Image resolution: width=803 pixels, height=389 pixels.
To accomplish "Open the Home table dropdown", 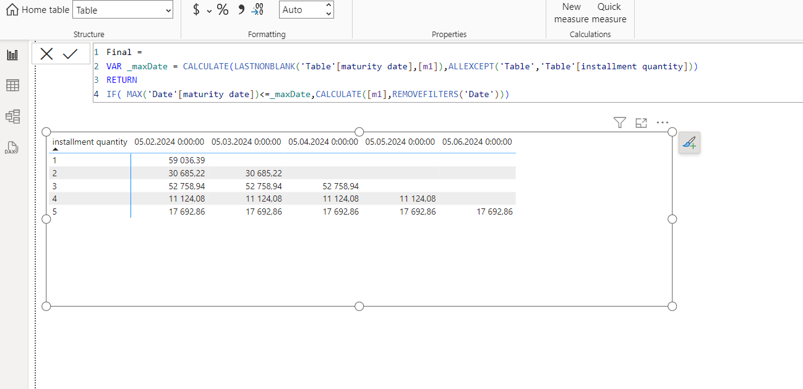I will coord(123,10).
